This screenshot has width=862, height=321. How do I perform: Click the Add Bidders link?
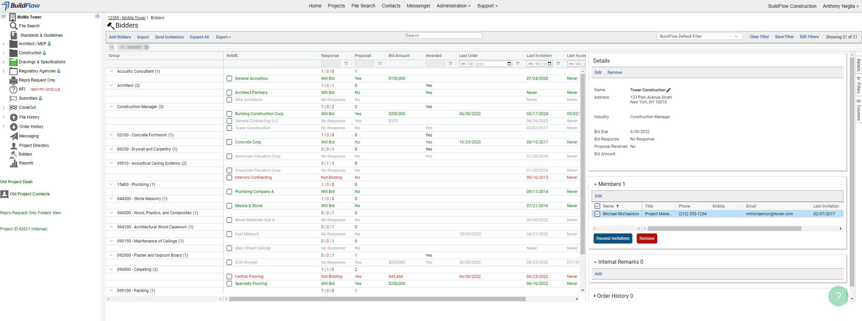pos(120,37)
